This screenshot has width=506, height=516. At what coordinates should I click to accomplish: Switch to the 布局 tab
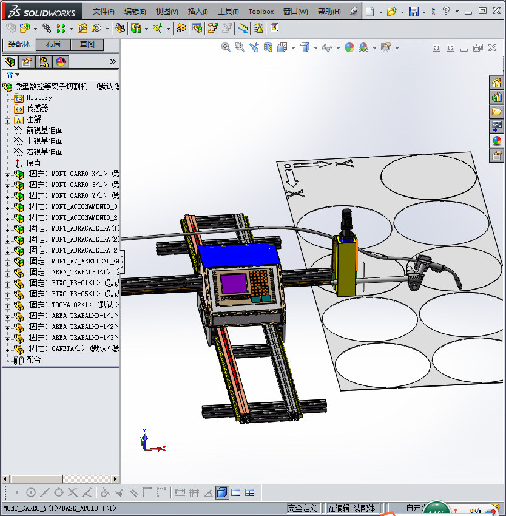(x=53, y=44)
